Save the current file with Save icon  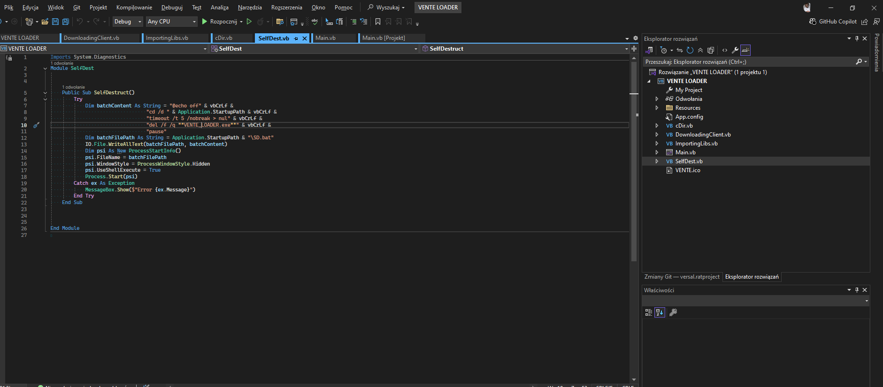tap(55, 22)
